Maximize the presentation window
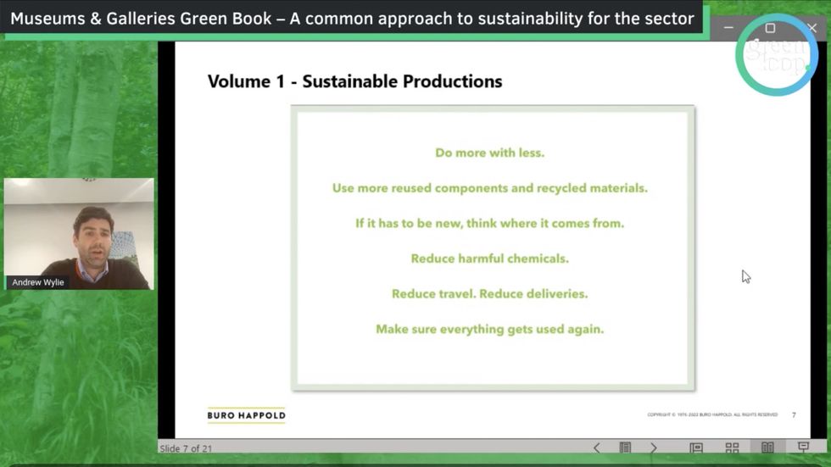Screen dimensions: 831x467 (x=770, y=28)
